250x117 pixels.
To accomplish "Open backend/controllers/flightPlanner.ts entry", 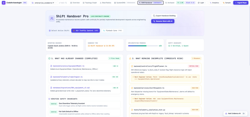I will coord(150,66).
